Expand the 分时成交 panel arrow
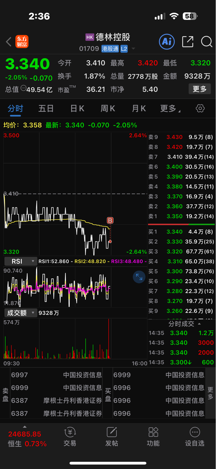Screen dimensions: 216x469 199,324
